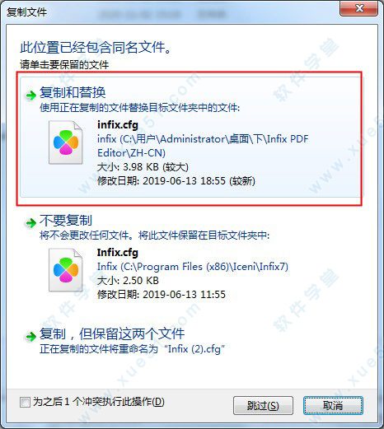Select 复制,但保留这两个文件 option title
This screenshot has height=429, width=384.
tap(112, 333)
